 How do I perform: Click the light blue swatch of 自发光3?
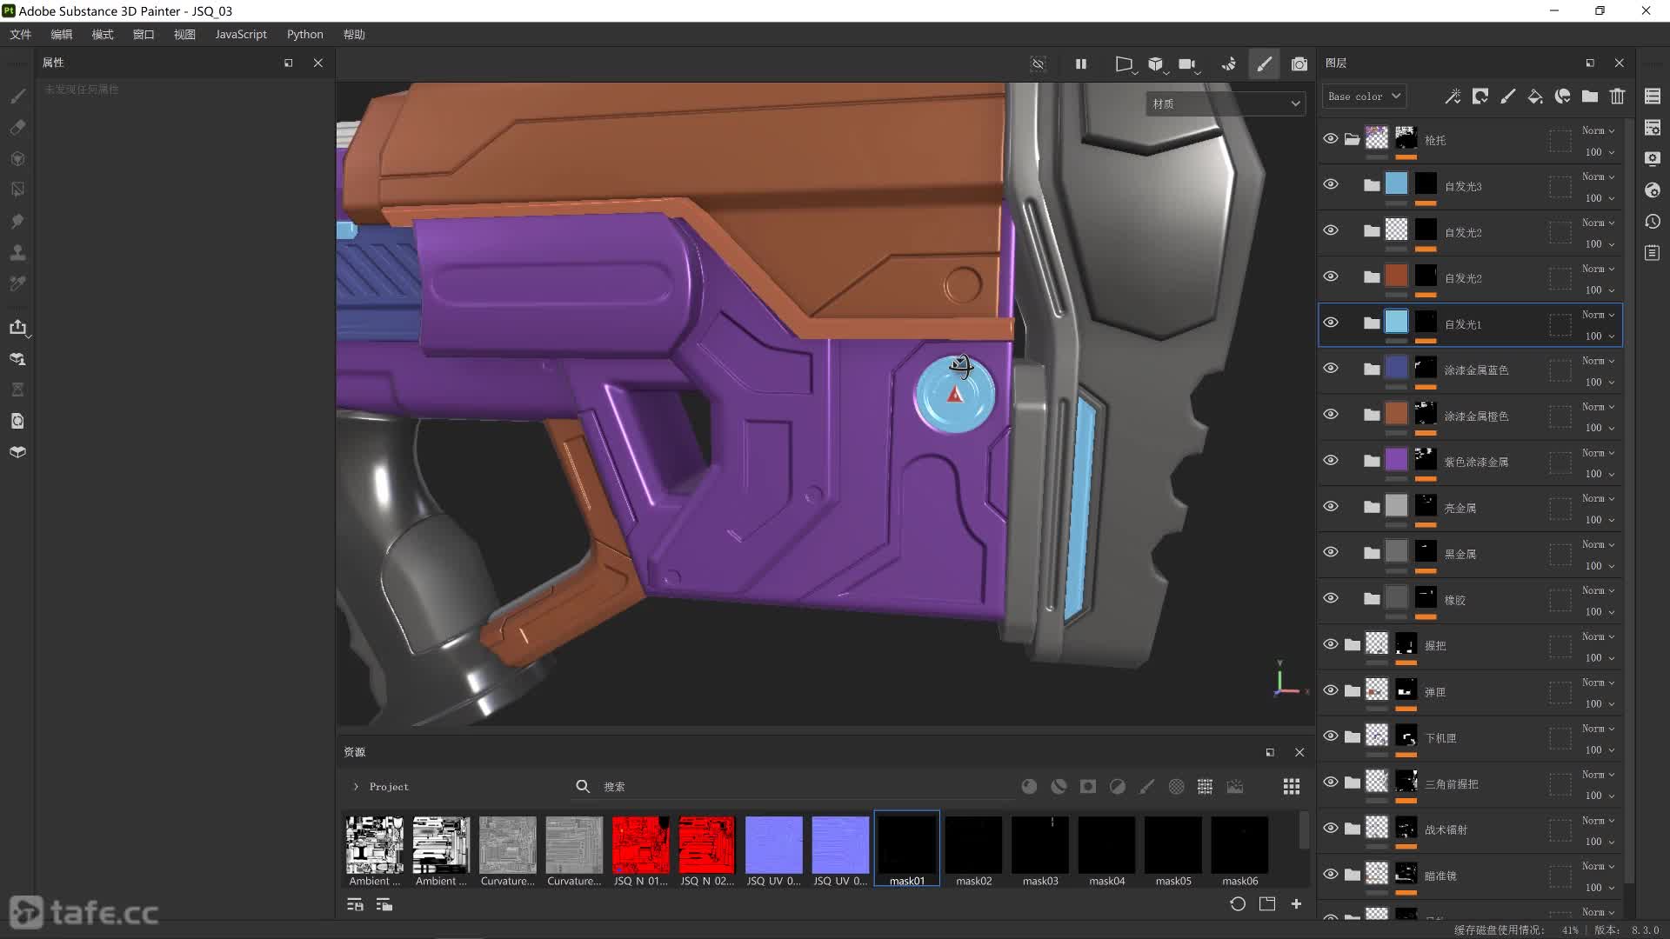1396,183
